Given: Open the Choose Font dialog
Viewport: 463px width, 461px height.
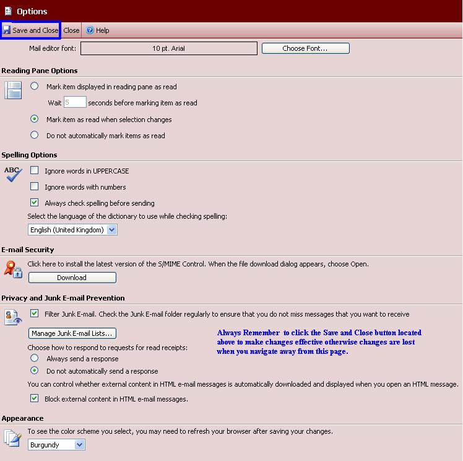Looking at the screenshot, I should coord(306,48).
